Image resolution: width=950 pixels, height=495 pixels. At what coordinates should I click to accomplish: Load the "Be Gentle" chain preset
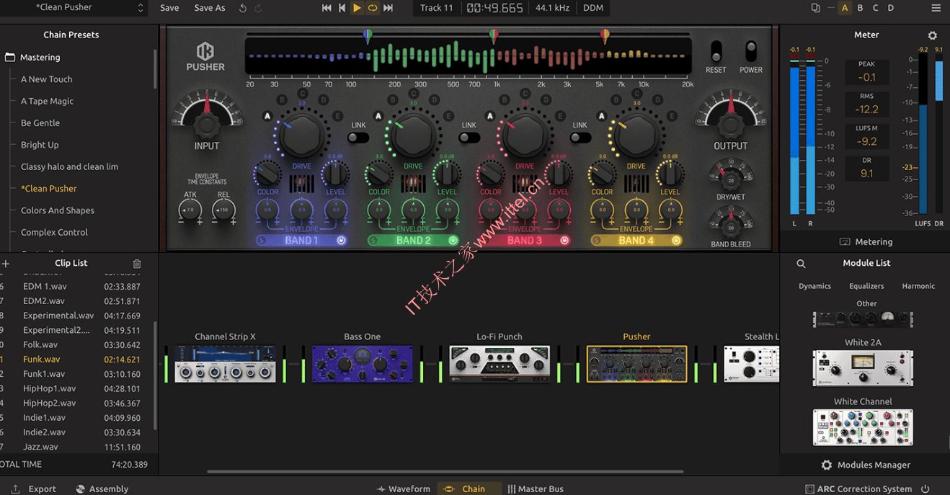pyautogui.click(x=40, y=123)
